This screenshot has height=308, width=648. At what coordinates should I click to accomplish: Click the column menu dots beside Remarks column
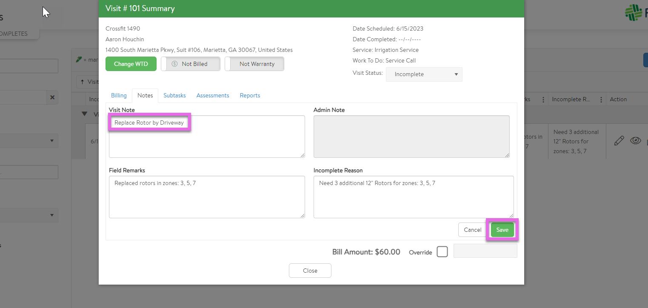pos(543,100)
